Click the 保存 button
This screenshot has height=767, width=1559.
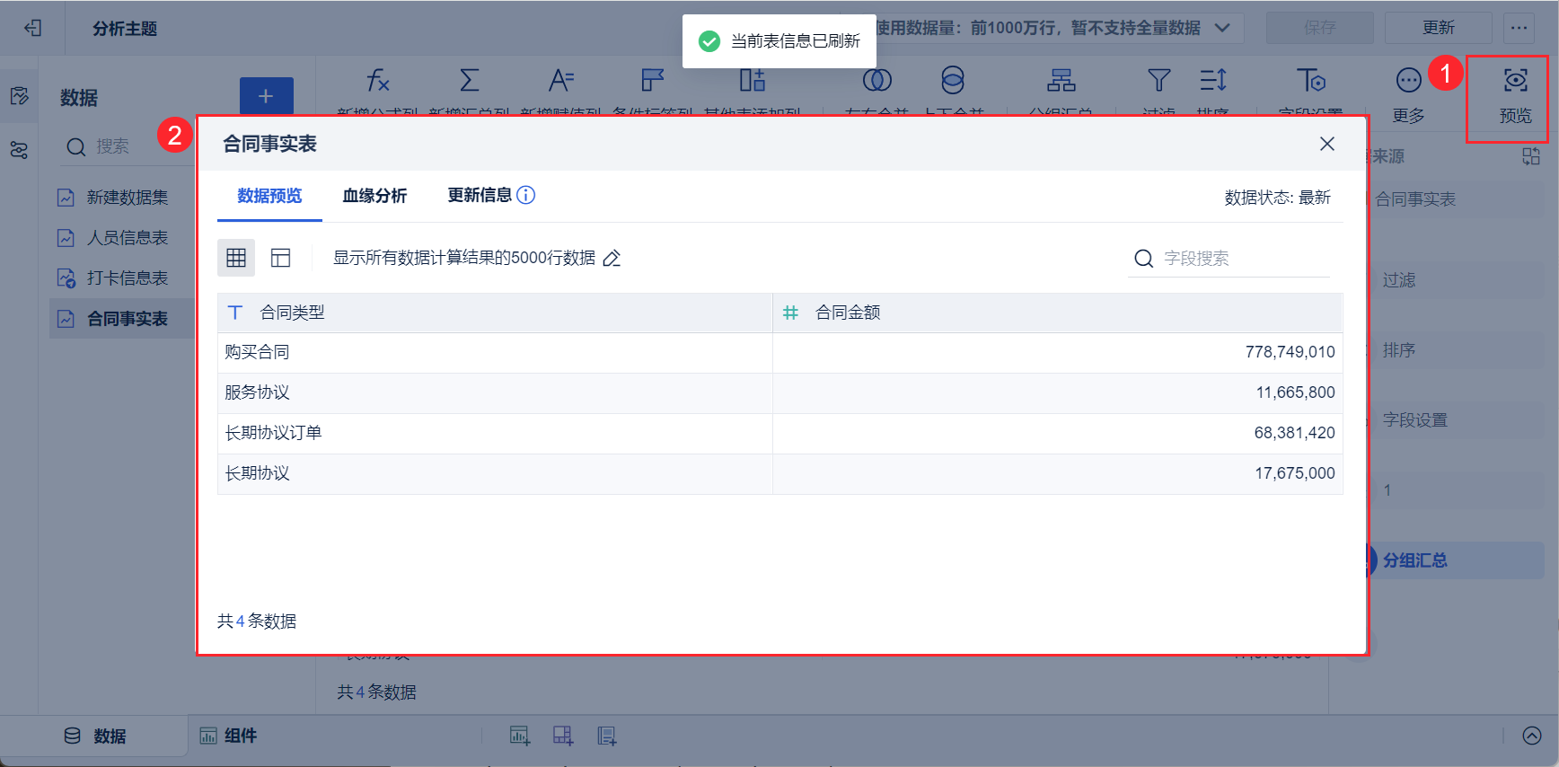1320,28
